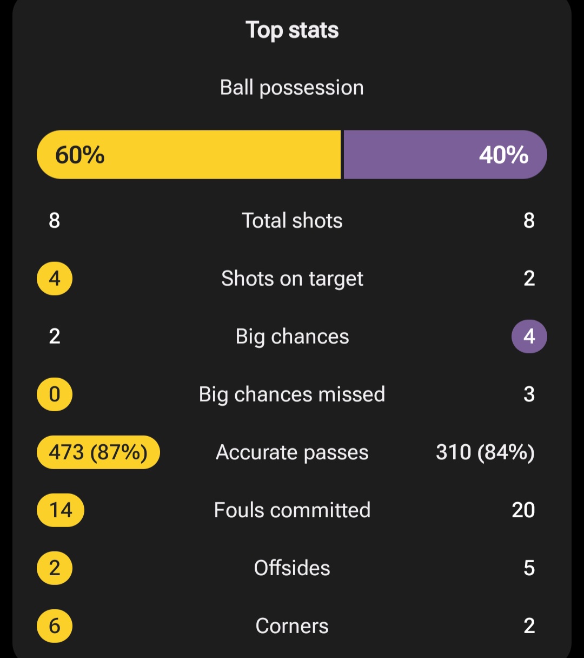The image size is (584, 658).
Task: Tap the purple badge for big chances
Action: tap(529, 337)
